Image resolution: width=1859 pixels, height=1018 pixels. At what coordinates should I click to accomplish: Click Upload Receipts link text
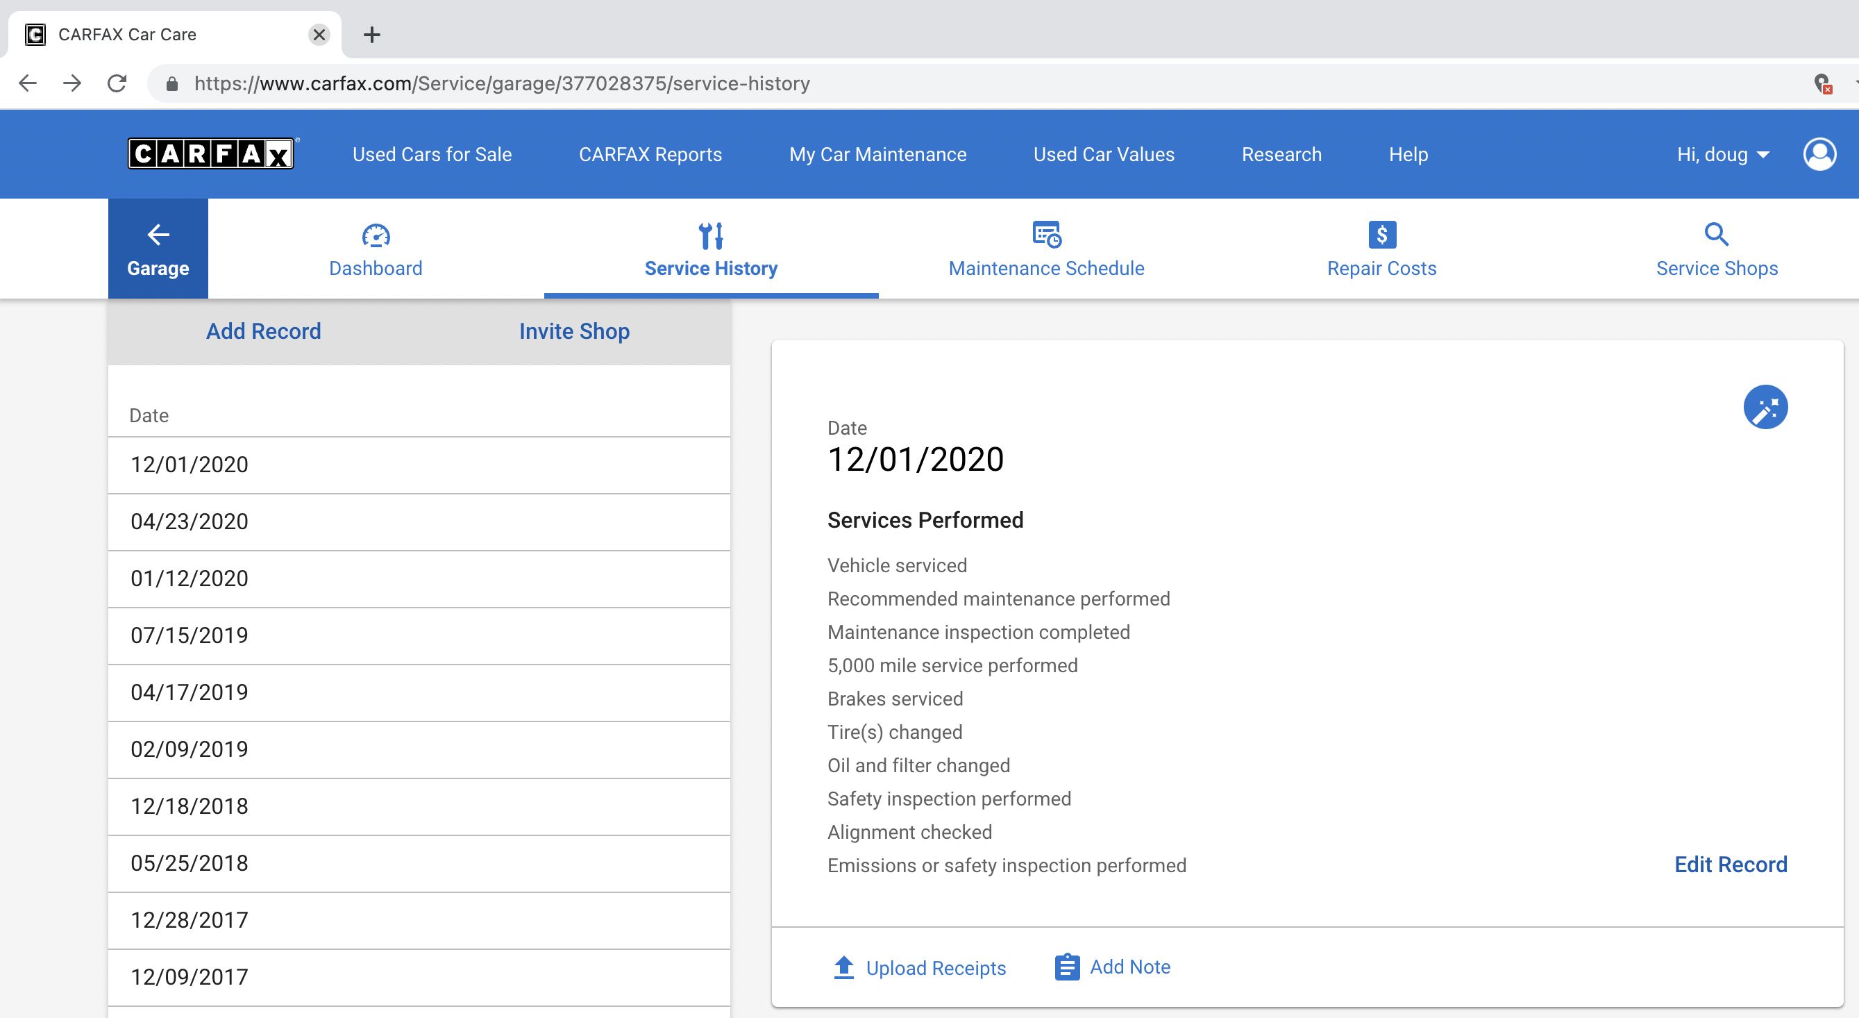(935, 968)
